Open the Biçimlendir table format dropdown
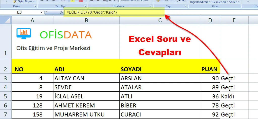Viewport: 258px width, 119px height. pyautogui.click(x=219, y=2)
